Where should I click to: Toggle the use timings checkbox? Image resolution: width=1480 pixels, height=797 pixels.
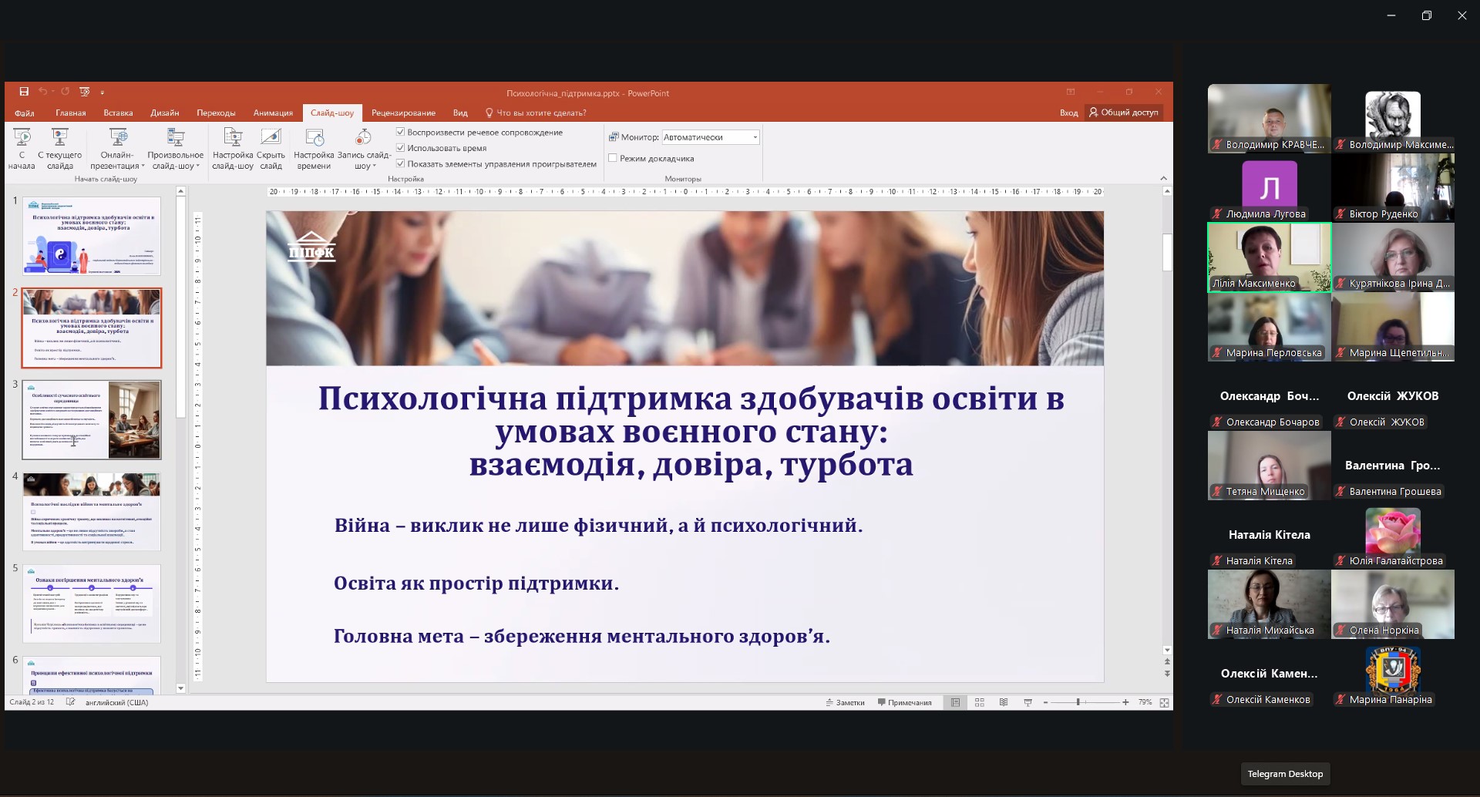tap(401, 148)
